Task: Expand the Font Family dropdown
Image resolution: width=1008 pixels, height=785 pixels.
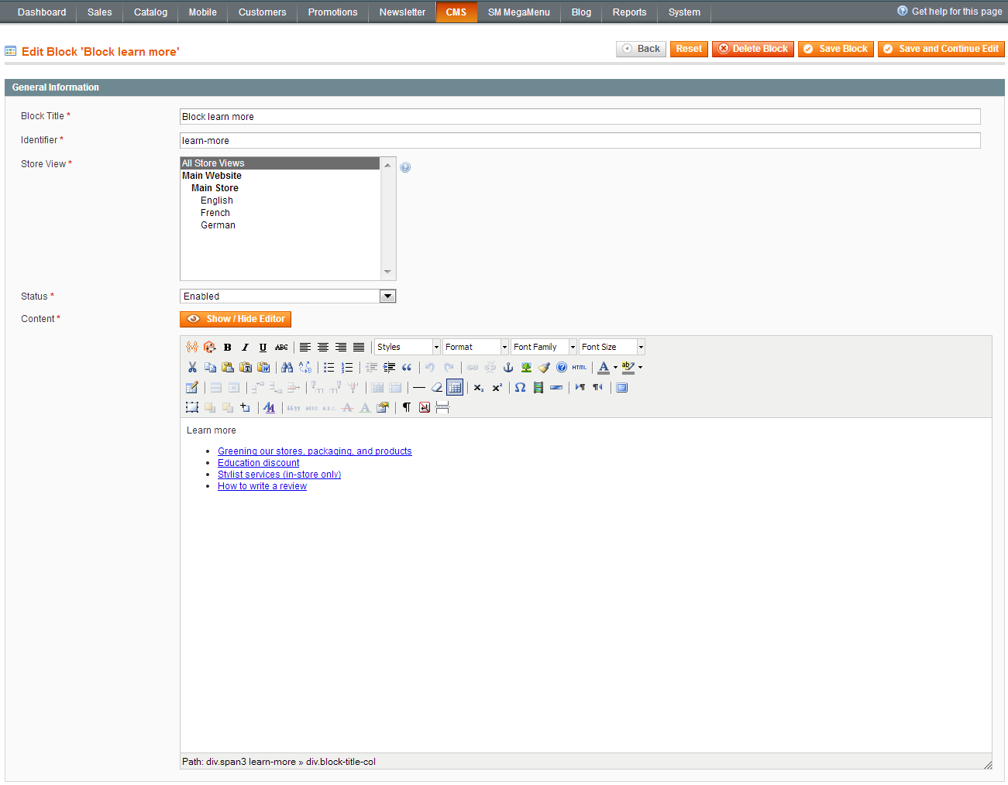Action: tap(544, 348)
